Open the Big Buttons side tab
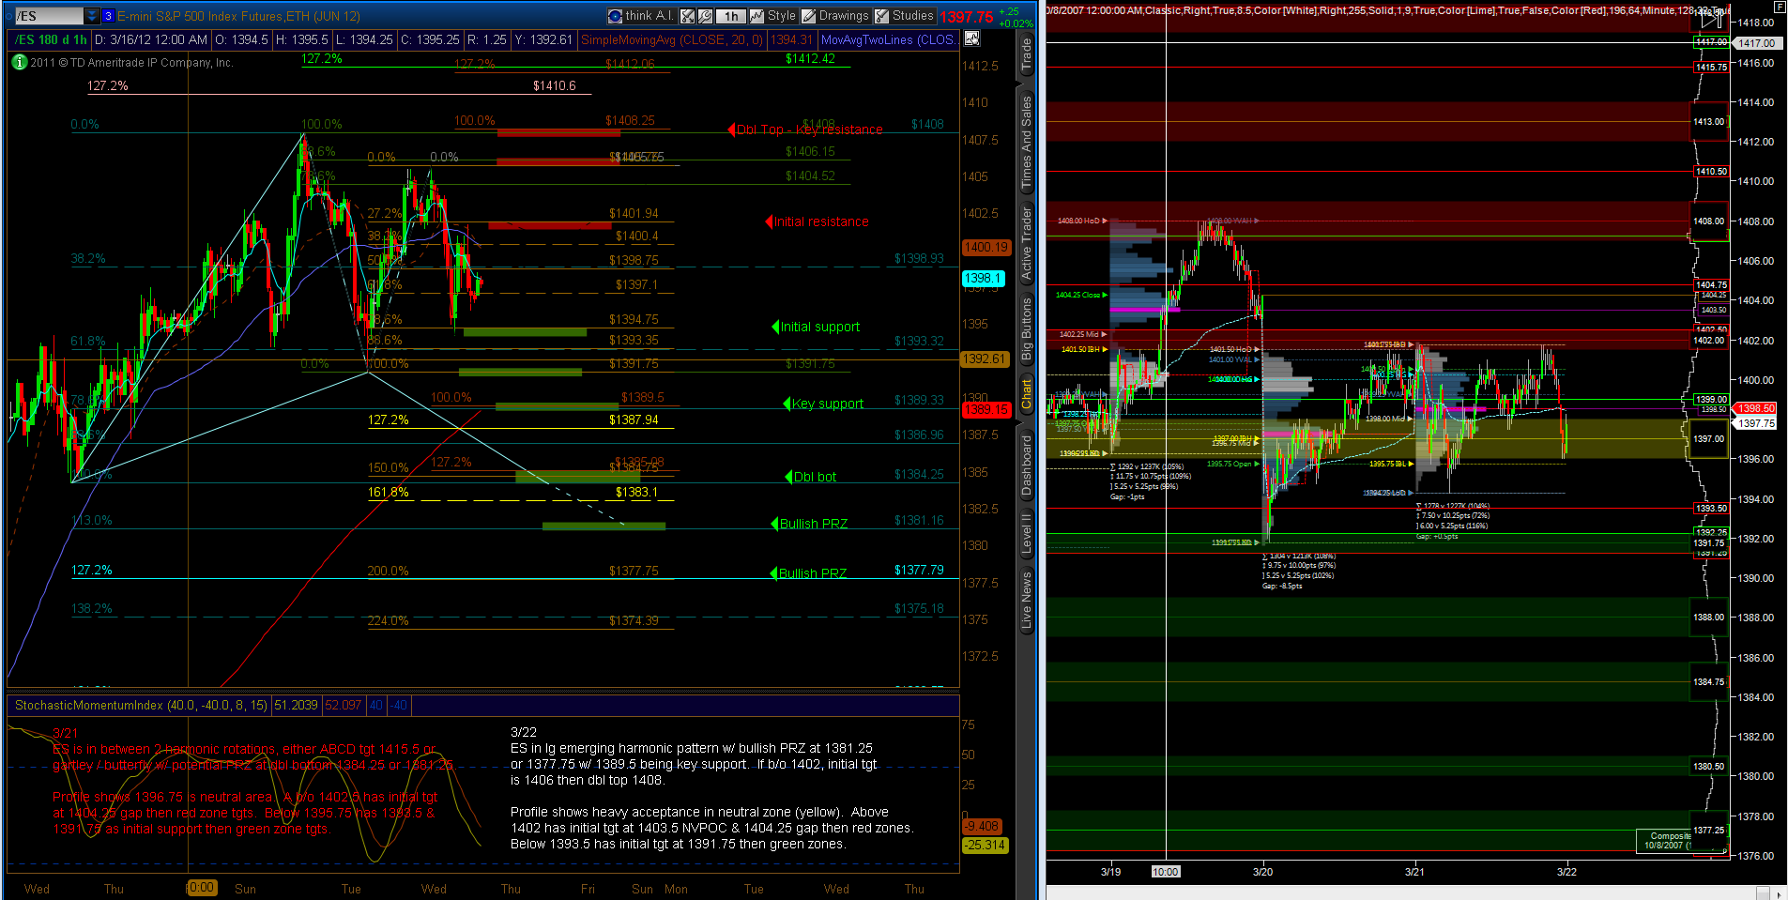 coord(1027,328)
